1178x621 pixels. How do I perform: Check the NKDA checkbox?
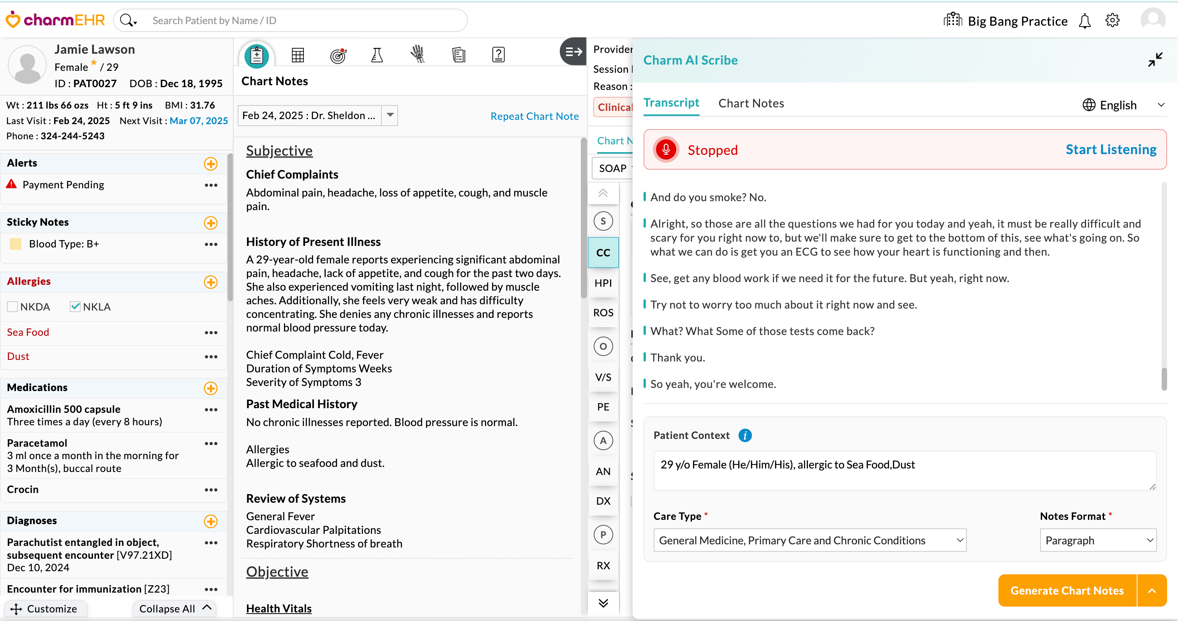click(13, 307)
